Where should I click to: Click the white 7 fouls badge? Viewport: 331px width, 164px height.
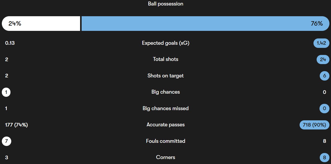click(7, 141)
